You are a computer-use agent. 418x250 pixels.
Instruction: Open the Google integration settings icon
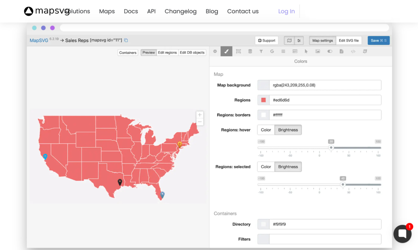(x=272, y=51)
